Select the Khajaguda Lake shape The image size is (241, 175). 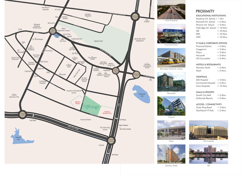(x=141, y=94)
